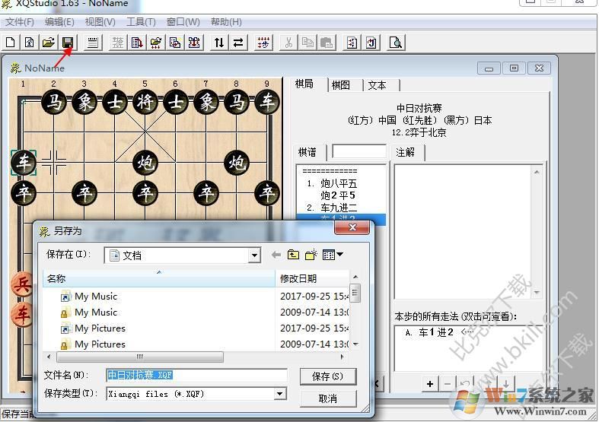Click the input box beside 棋谱 tab
Image resolution: width=599 pixels, height=422 pixels.
pos(359,152)
